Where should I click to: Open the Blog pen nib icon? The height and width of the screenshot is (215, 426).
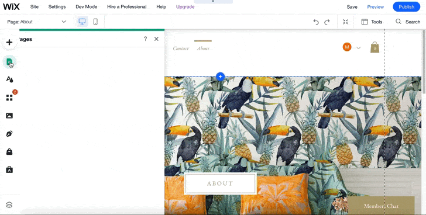coord(9,134)
